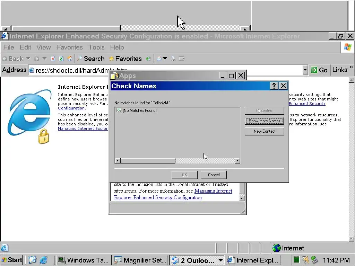The height and width of the screenshot is (266, 355).
Task: Open the Edit menu
Action: [25, 47]
